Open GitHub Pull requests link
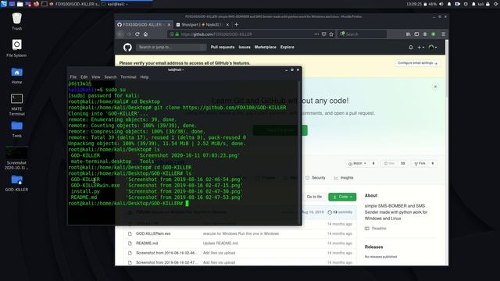The image size is (500, 281). [223, 47]
